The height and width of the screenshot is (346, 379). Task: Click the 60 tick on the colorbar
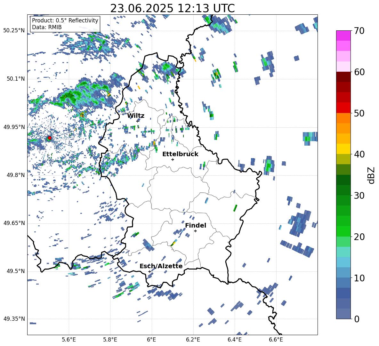[359, 72]
